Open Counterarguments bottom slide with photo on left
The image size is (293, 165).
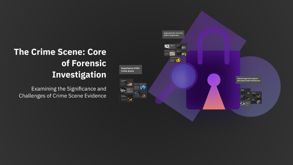point(245,104)
